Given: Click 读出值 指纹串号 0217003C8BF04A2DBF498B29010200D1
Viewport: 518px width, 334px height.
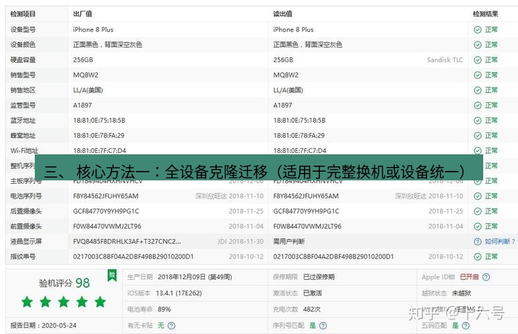Looking at the screenshot, I should pyautogui.click(x=333, y=257).
